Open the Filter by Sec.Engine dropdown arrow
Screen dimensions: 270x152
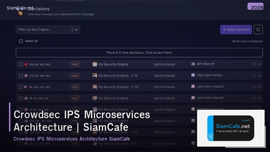tap(76, 30)
